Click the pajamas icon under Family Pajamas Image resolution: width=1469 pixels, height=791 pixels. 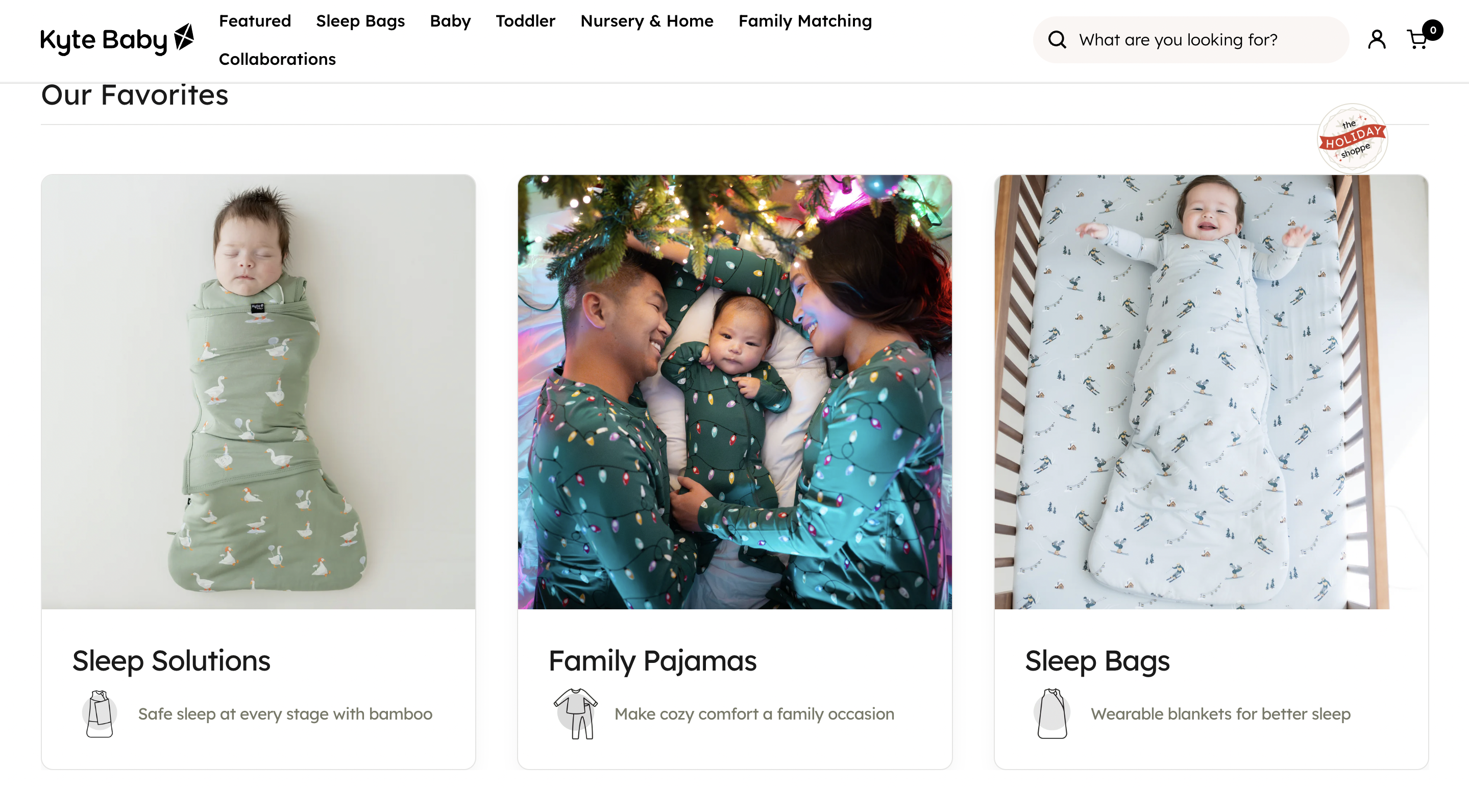pos(575,713)
